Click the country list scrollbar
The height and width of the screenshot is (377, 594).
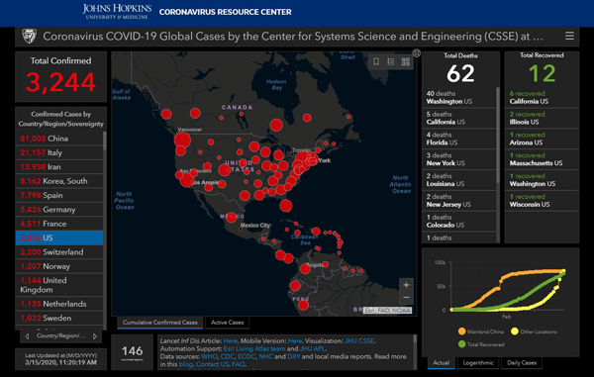[105, 231]
